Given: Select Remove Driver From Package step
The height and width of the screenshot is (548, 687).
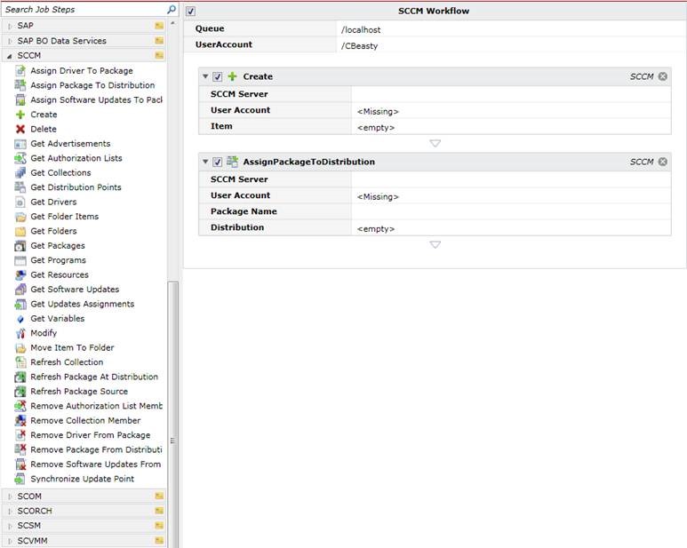Looking at the screenshot, I should 83,434.
